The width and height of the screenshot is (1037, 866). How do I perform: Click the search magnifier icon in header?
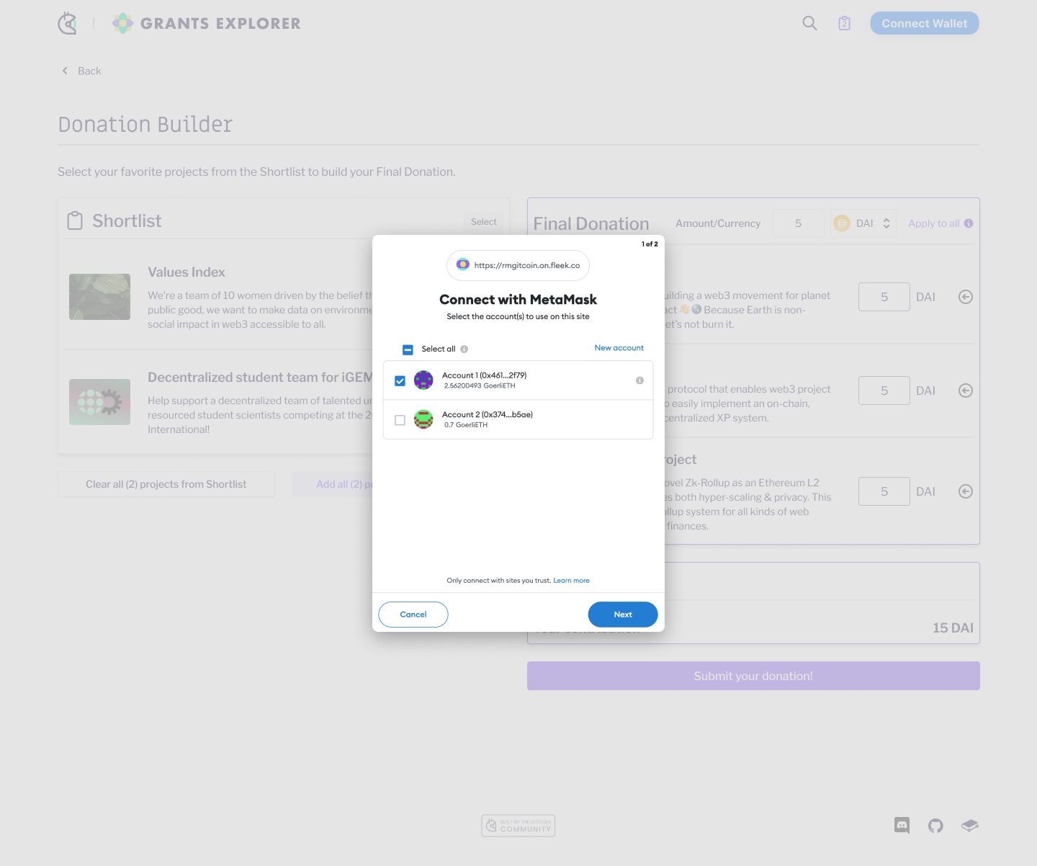[809, 23]
